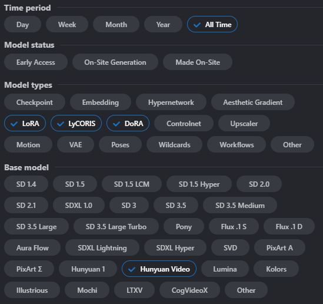Viewport: 323px width, 304px height.
Task: Select the Week time period
Action: [67, 24]
